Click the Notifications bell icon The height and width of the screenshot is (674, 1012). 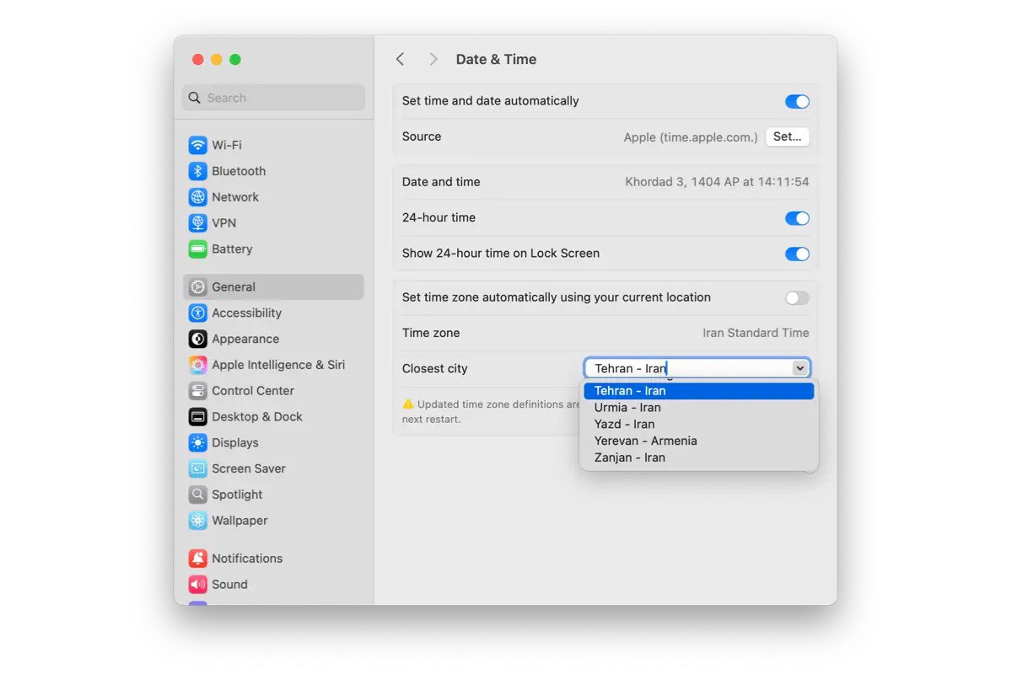coord(198,559)
